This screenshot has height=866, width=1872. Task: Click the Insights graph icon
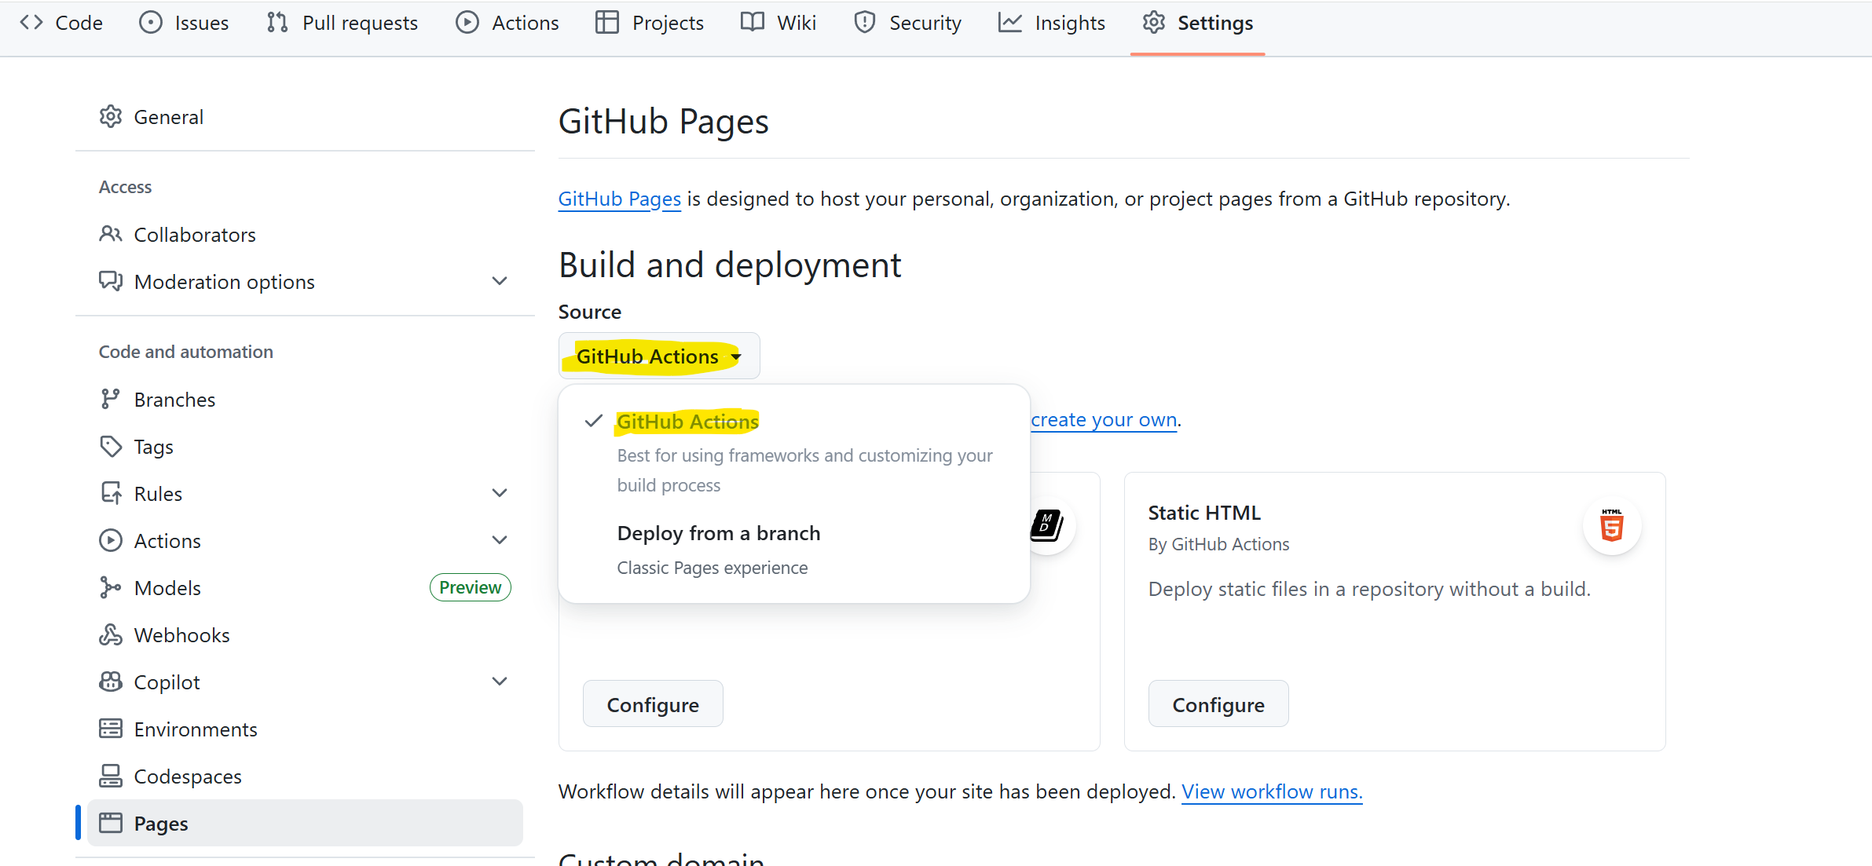(1010, 23)
